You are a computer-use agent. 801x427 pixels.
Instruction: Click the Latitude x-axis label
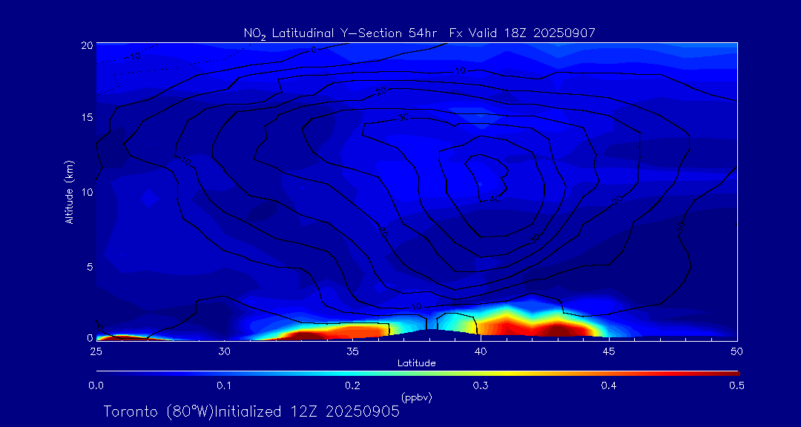(416, 363)
